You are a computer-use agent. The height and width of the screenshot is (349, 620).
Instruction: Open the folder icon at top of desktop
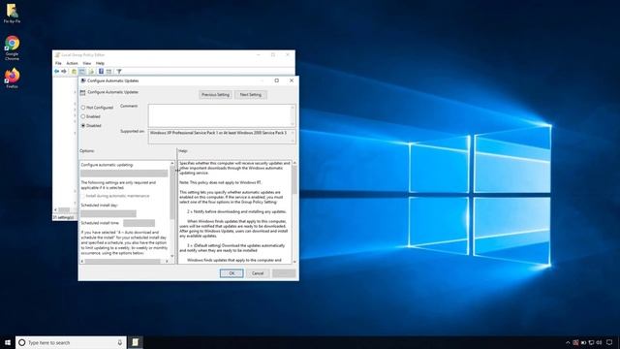tap(12, 13)
